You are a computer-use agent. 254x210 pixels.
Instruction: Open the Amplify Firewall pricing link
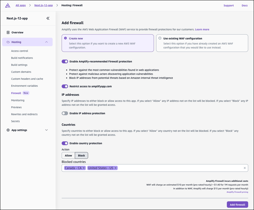237,192
